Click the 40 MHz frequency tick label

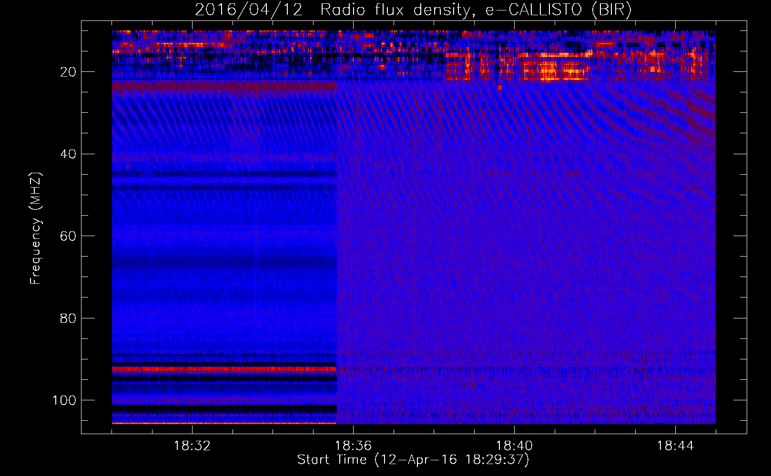(x=68, y=154)
